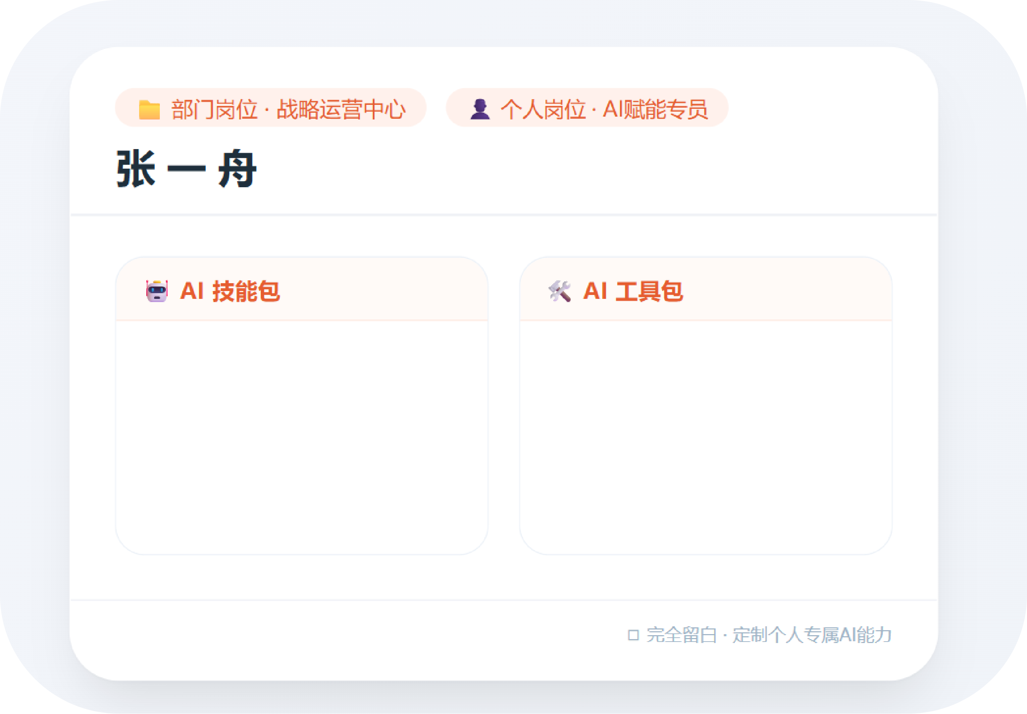Click the robot icon beside AI 技能包

157,291
